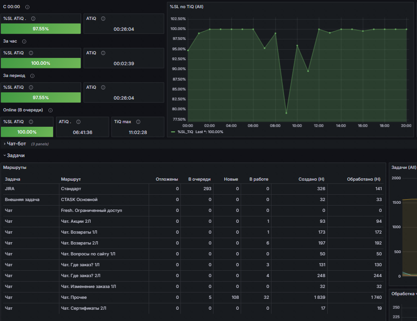Click info icon beside TiQ max
Screen dimensions: 417x321
[138, 122]
